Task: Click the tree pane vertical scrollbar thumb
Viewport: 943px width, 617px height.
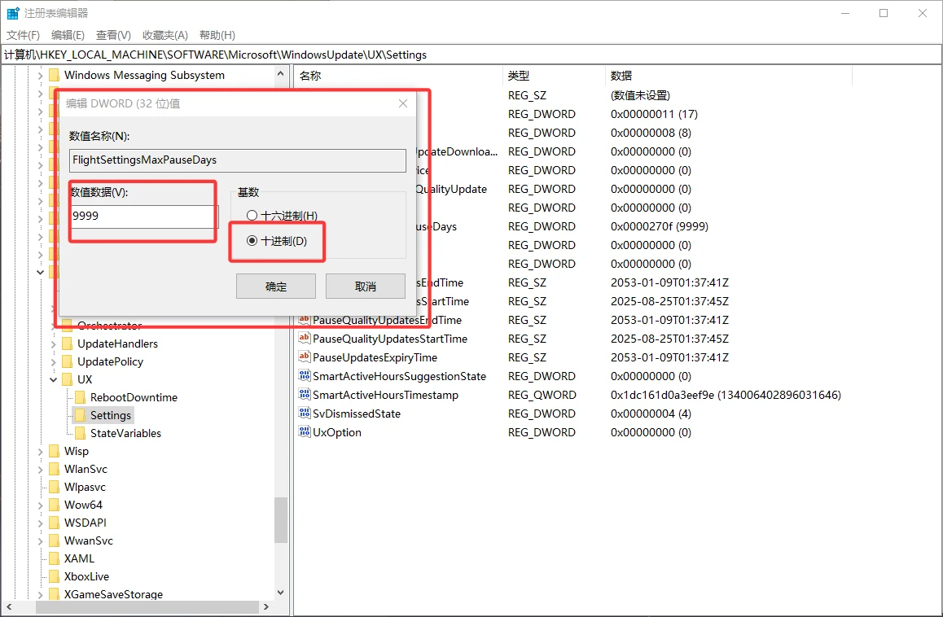Action: tap(281, 521)
